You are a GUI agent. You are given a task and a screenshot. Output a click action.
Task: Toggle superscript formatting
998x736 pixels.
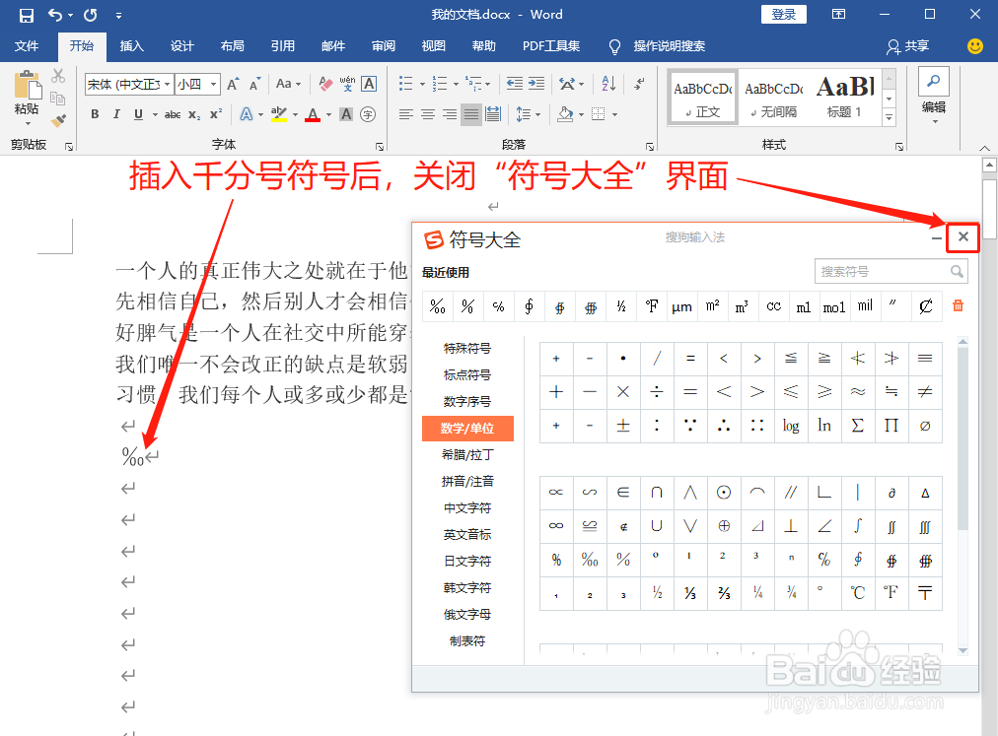click(216, 114)
